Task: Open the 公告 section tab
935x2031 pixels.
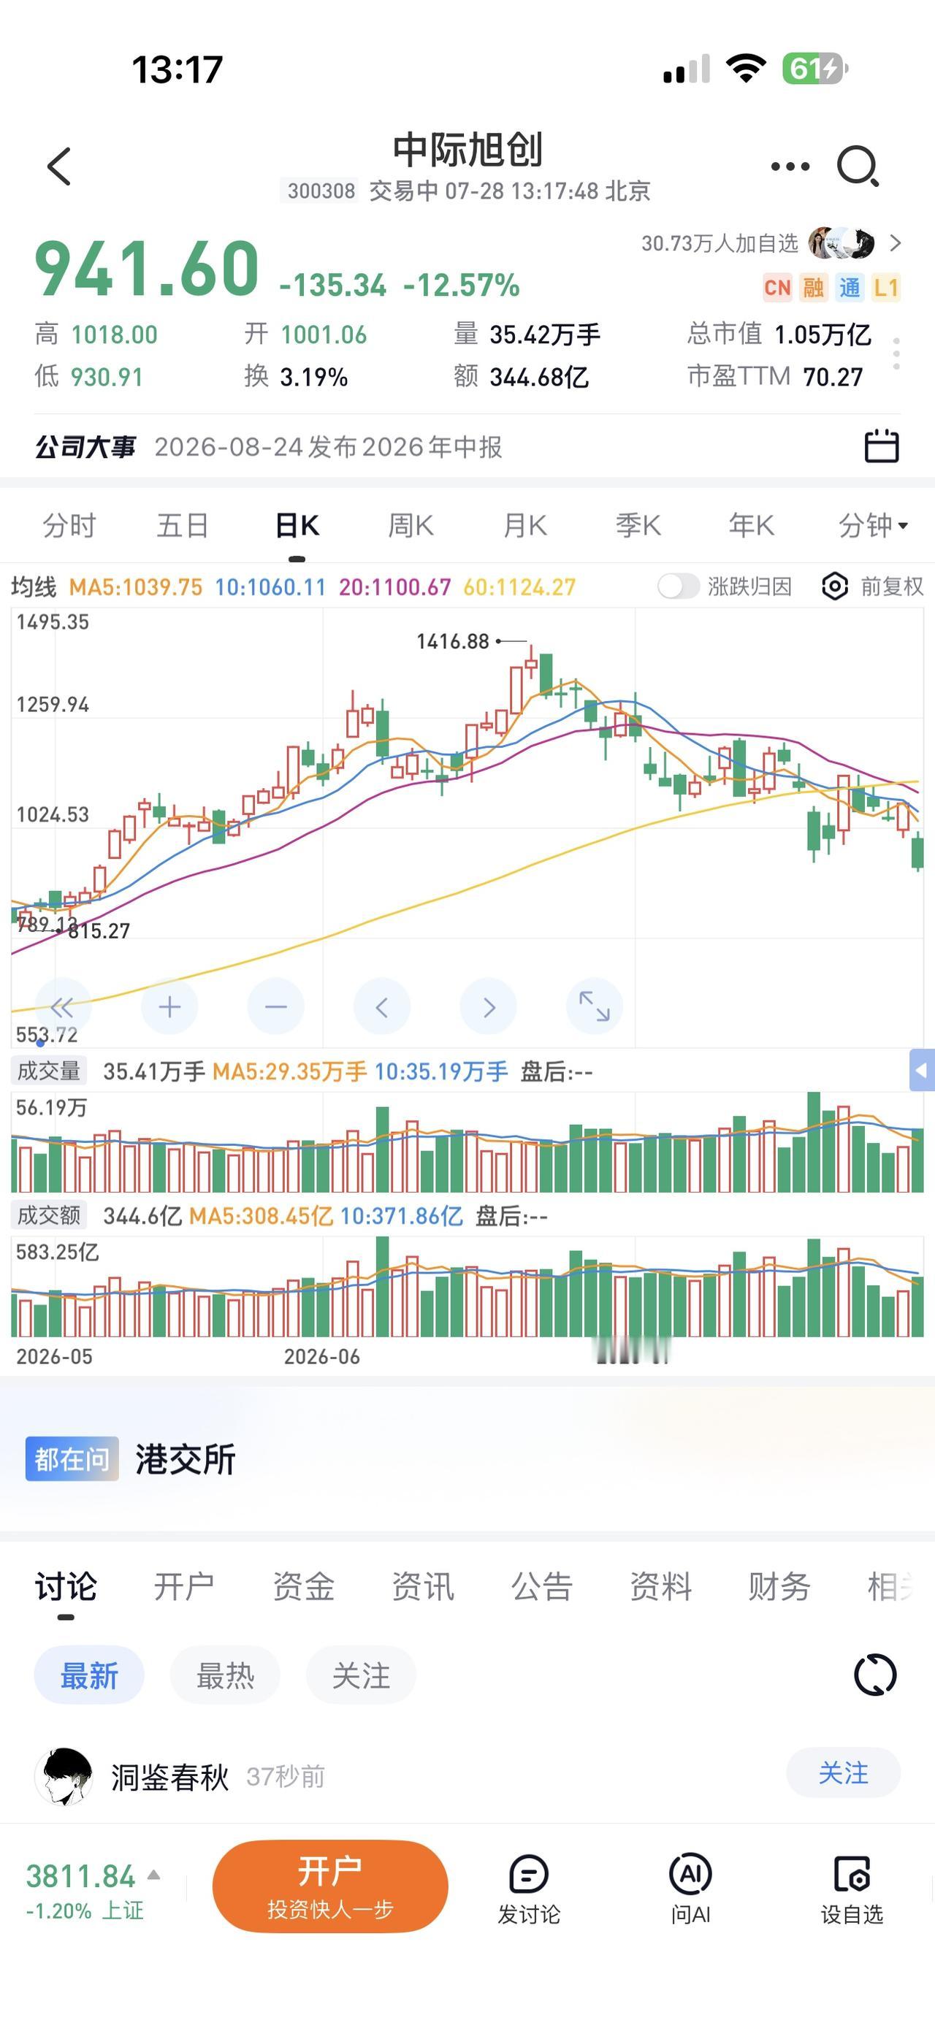Action: (x=541, y=1586)
